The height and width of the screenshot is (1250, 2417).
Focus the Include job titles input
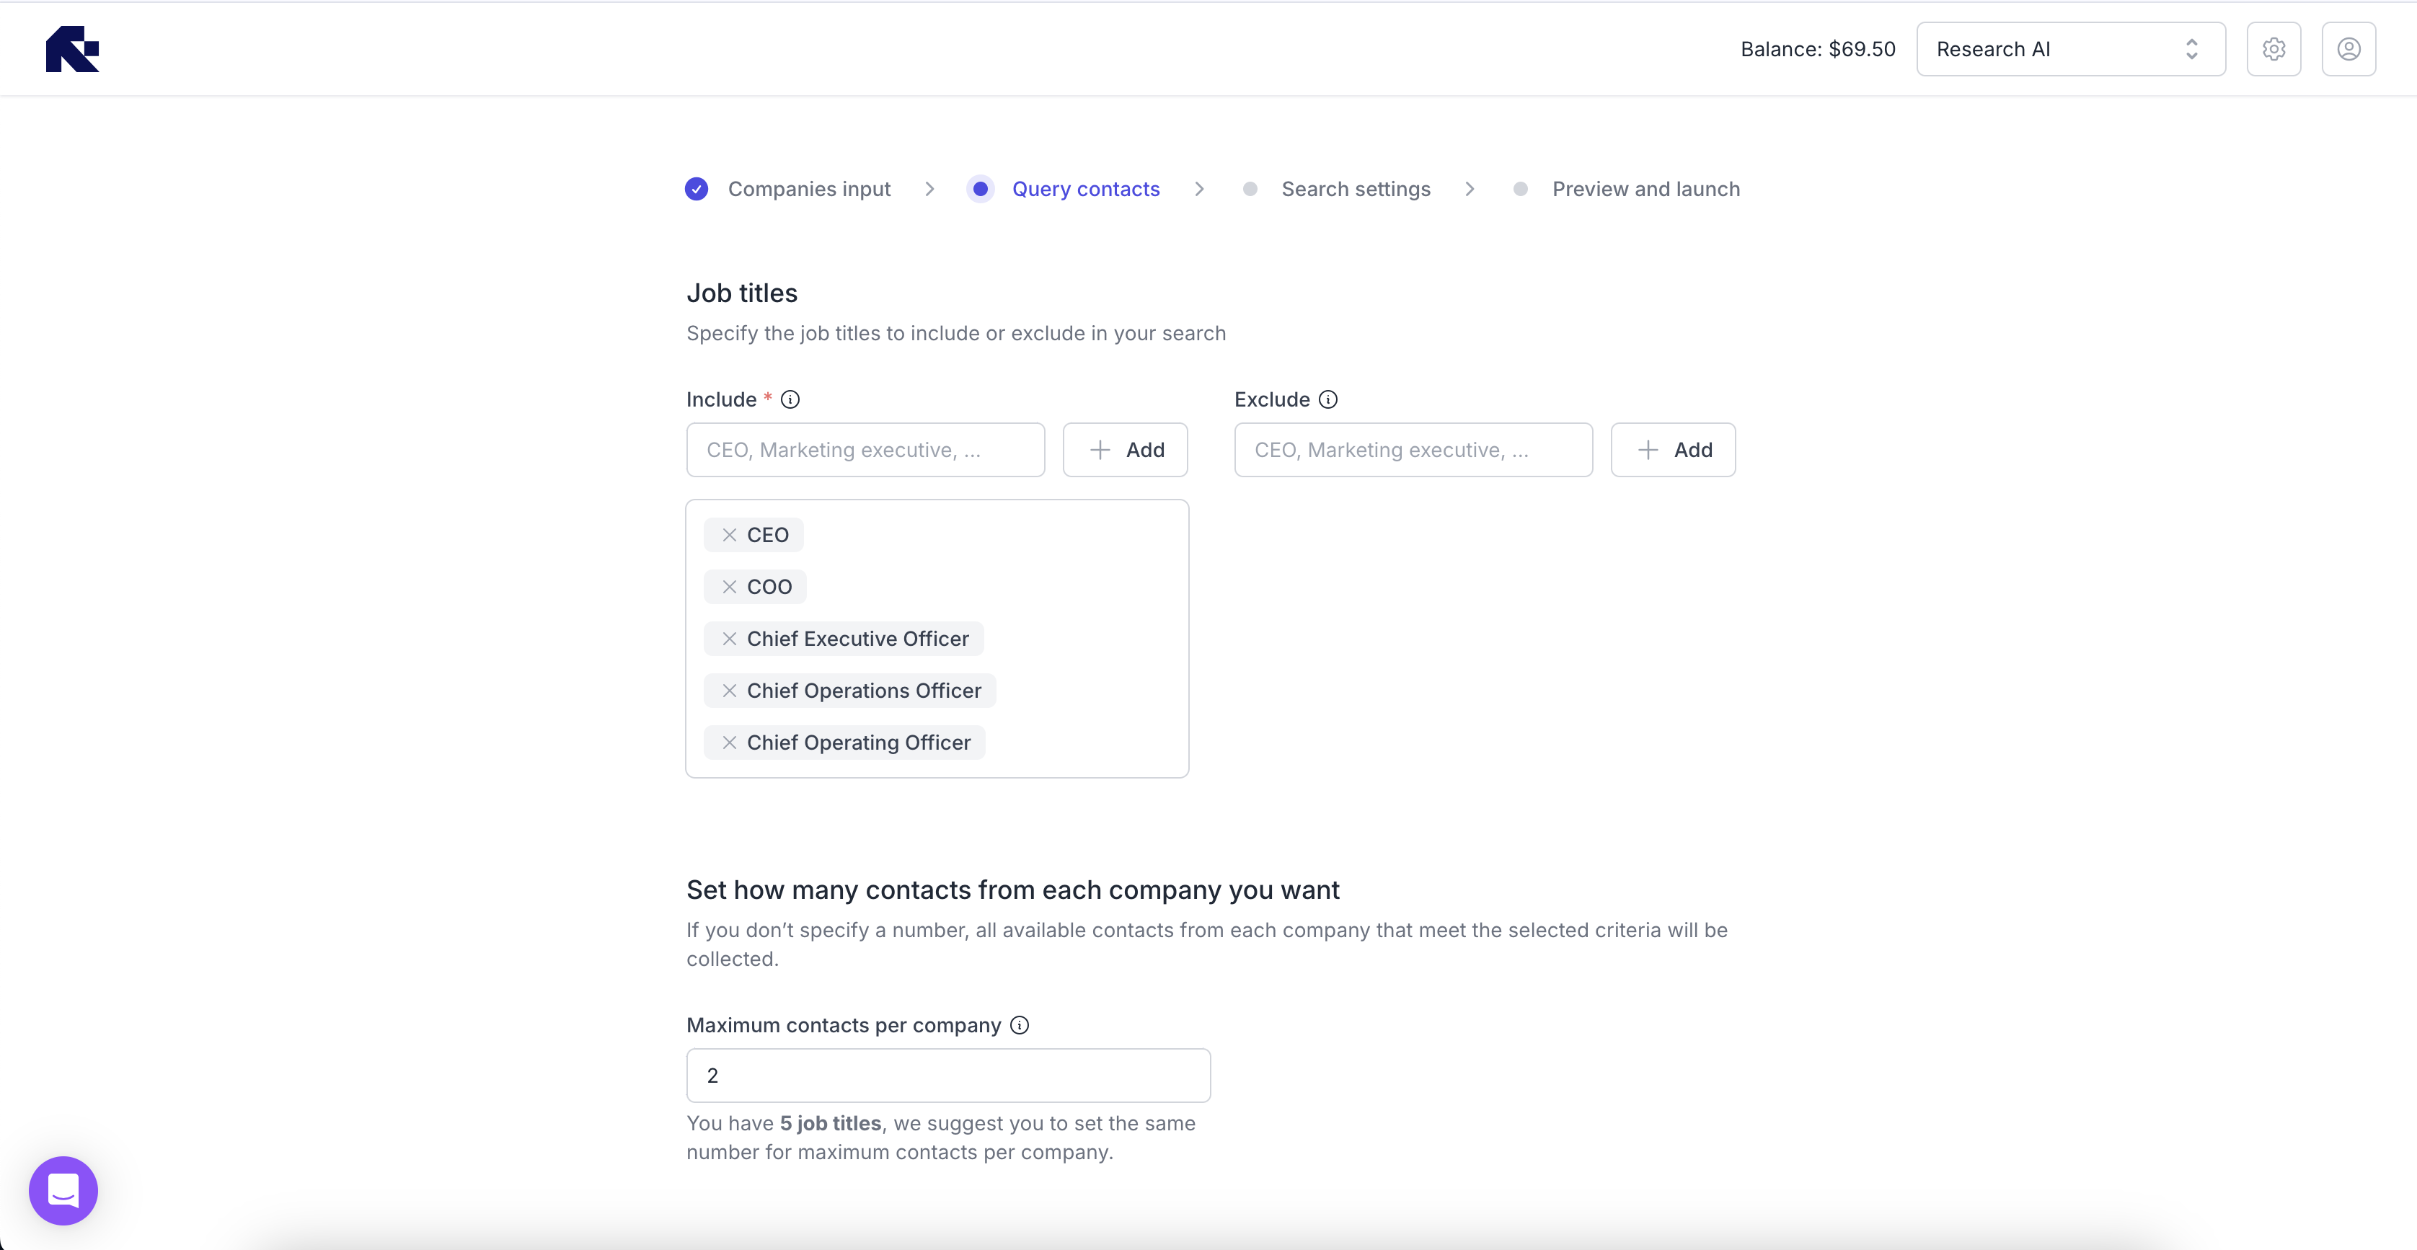pyautogui.click(x=864, y=450)
